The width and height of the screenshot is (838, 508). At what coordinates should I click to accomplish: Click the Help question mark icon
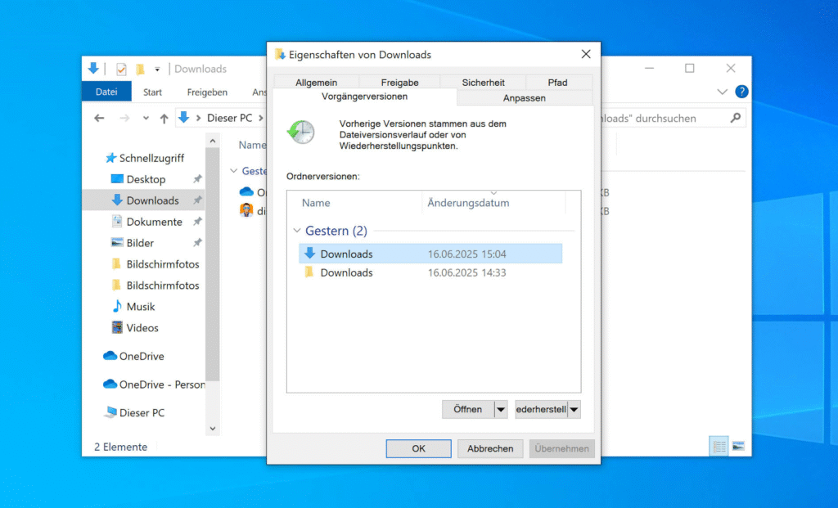pyautogui.click(x=741, y=92)
